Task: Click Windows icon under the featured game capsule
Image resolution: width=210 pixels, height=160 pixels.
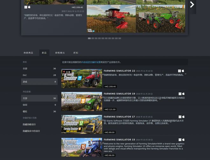Action: [26, 7]
